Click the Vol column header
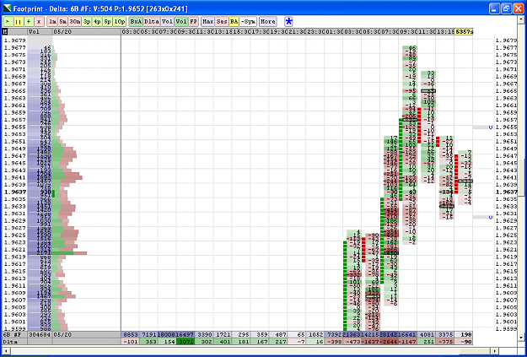Image resolution: width=527 pixels, height=357 pixels. pyautogui.click(x=40, y=31)
